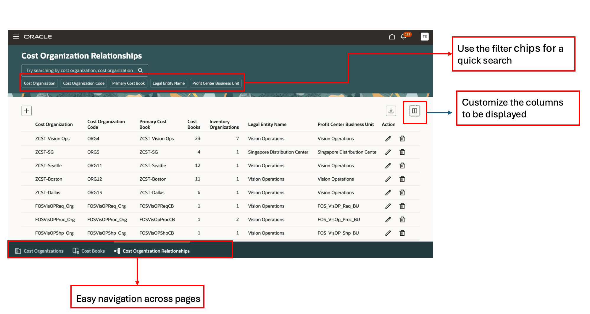This screenshot has width=590, height=314.
Task: Edit the ZCST-Vision Ops row
Action: (388, 138)
